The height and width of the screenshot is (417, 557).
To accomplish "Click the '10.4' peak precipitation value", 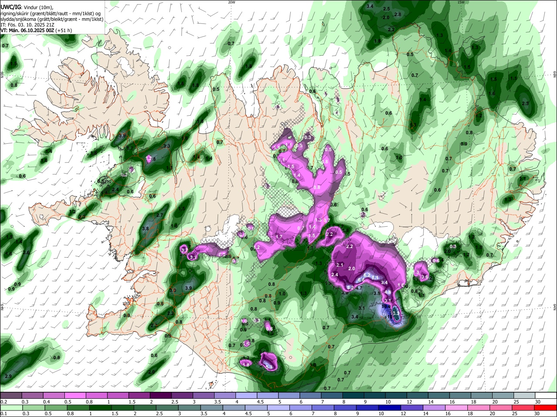I will pyautogui.click(x=386, y=306).
